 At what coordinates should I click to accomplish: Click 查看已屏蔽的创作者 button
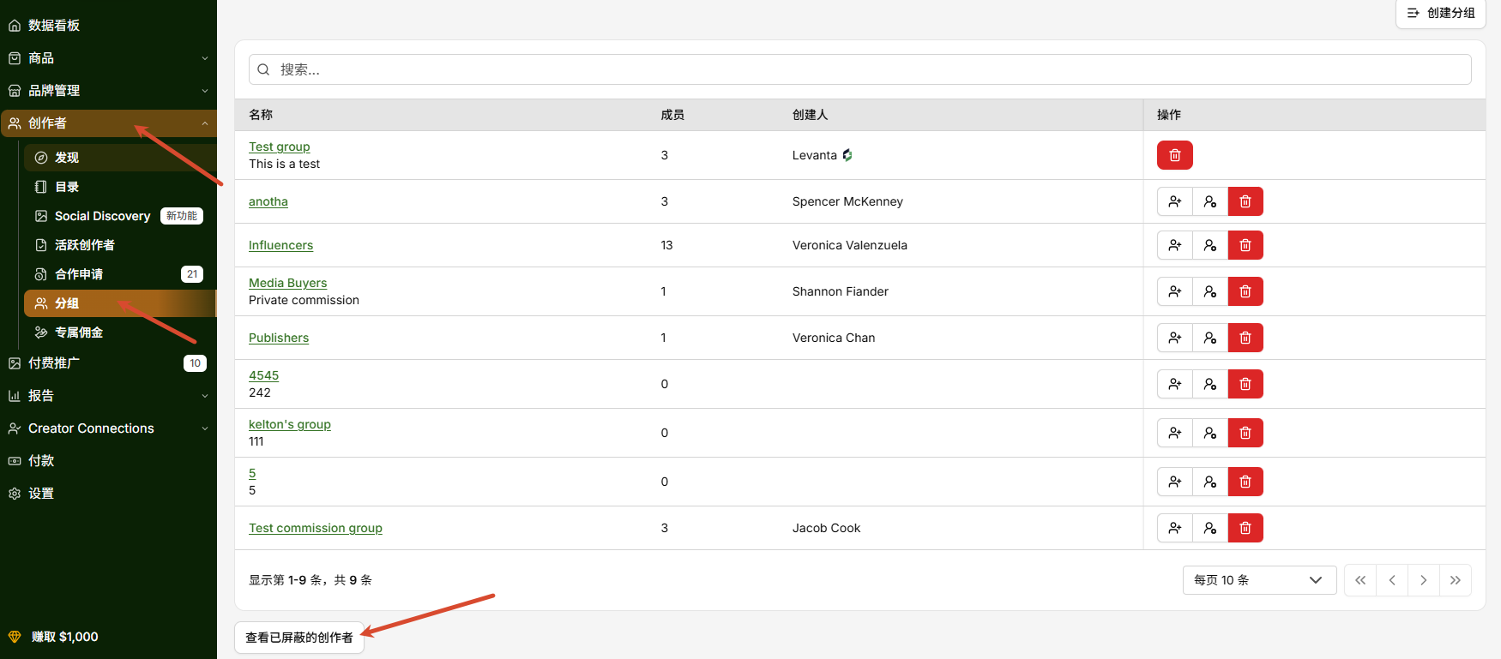(x=299, y=638)
